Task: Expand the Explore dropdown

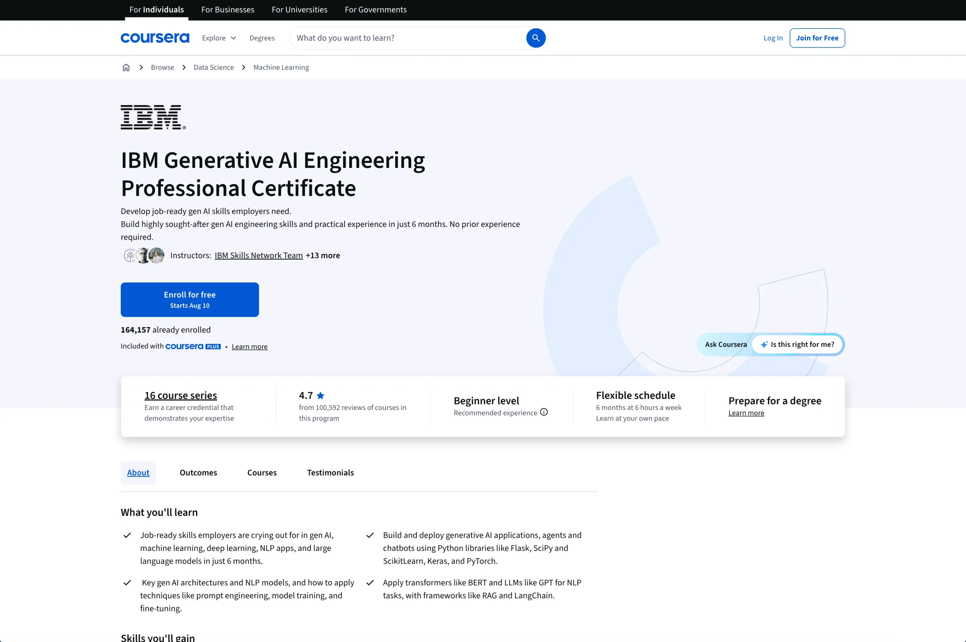Action: (219, 38)
